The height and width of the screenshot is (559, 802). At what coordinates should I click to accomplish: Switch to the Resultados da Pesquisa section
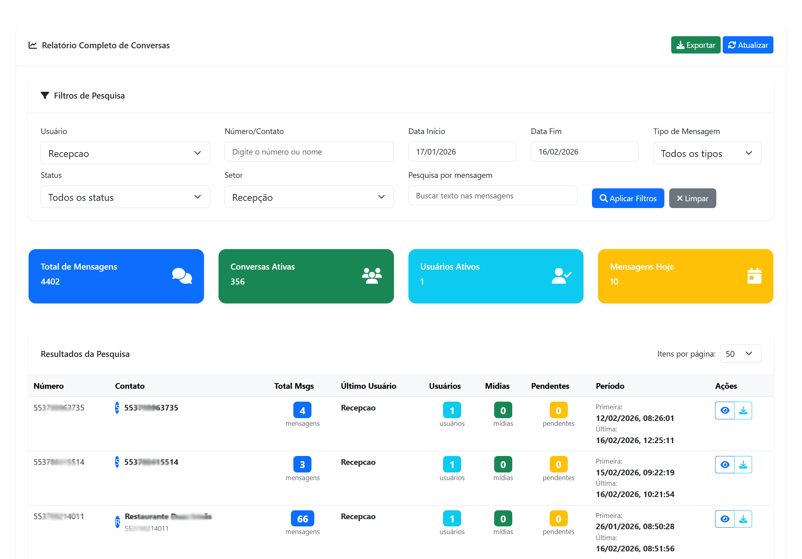pyautogui.click(x=85, y=354)
